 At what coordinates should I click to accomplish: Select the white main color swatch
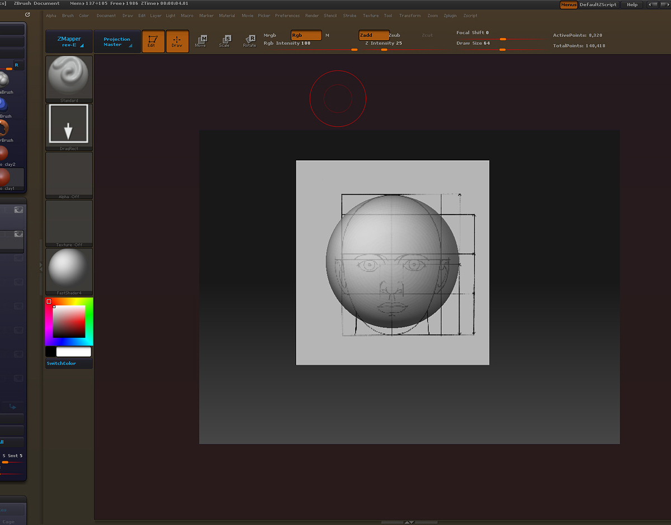(x=74, y=352)
